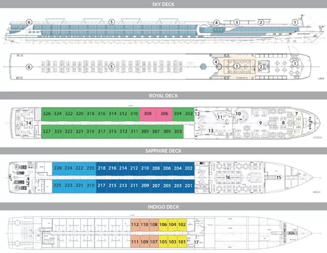This screenshot has width=327, height=253.
Task: Click circled marker 3 in the ship side profile
Action: [237, 22]
